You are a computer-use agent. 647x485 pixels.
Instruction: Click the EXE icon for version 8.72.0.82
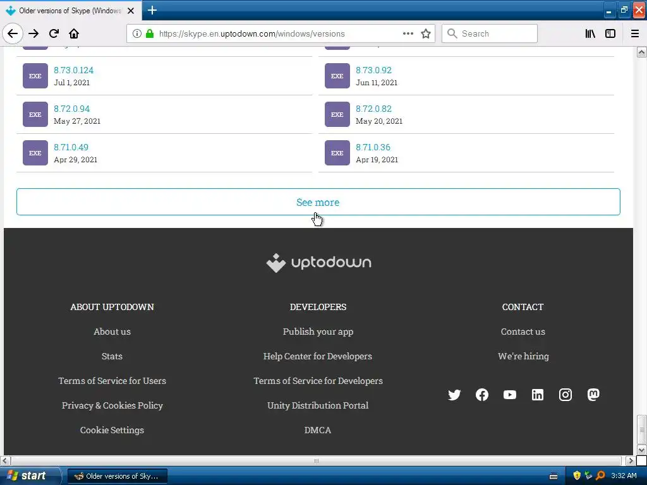[337, 114]
